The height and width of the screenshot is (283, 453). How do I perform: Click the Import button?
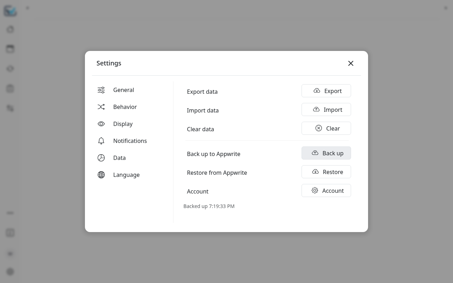pos(326,110)
